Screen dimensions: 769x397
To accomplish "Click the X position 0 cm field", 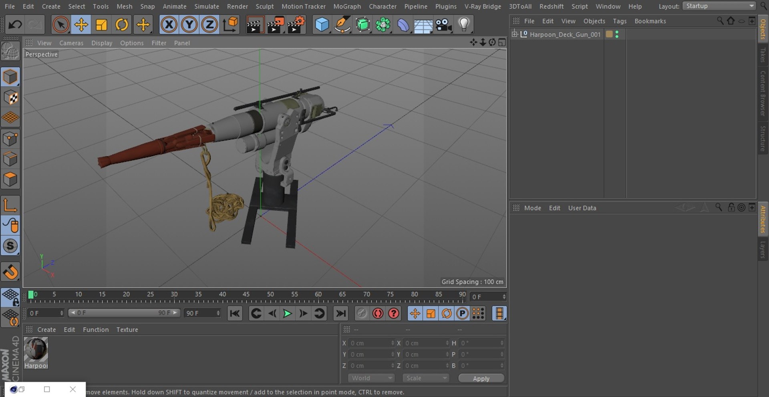I will point(371,343).
